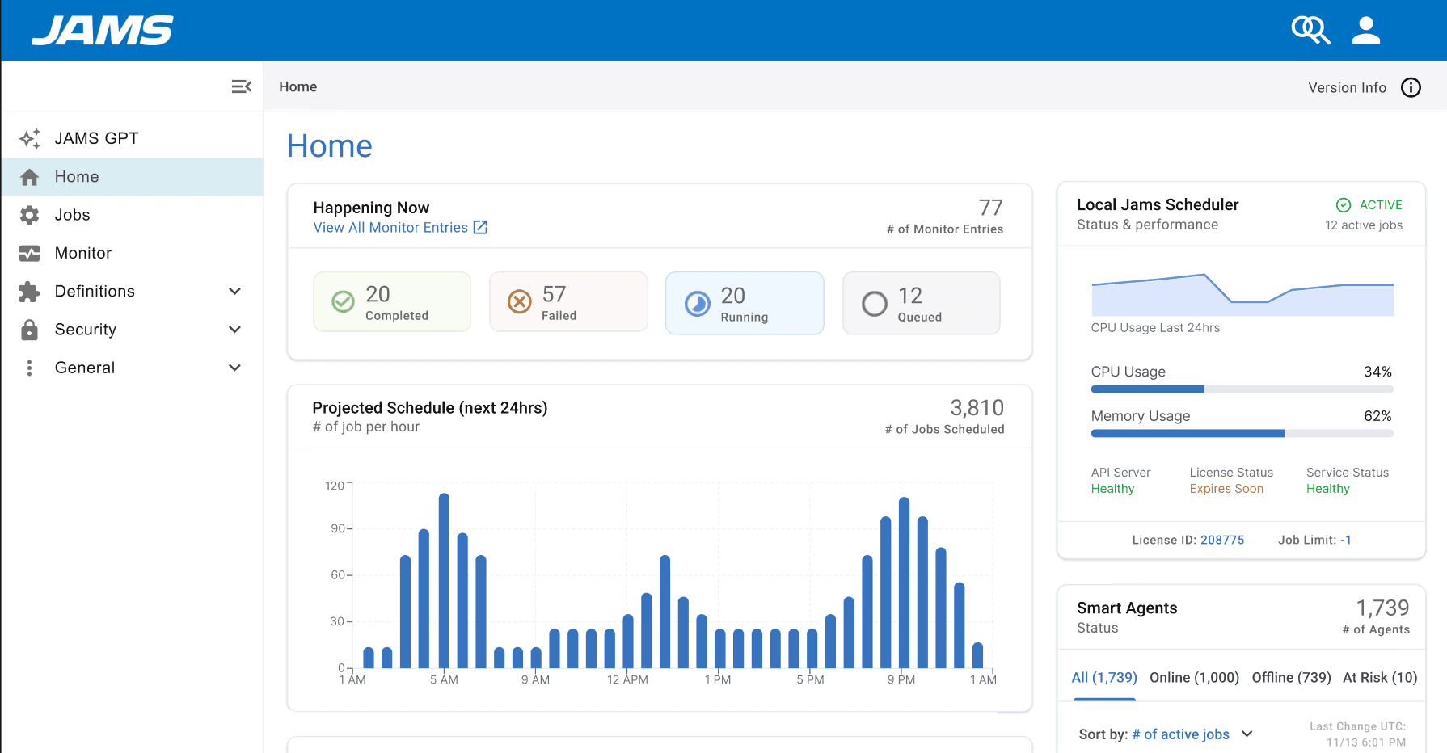Image resolution: width=1447 pixels, height=753 pixels.
Task: Switch to the Offline (739) tab
Action: [x=1291, y=678]
